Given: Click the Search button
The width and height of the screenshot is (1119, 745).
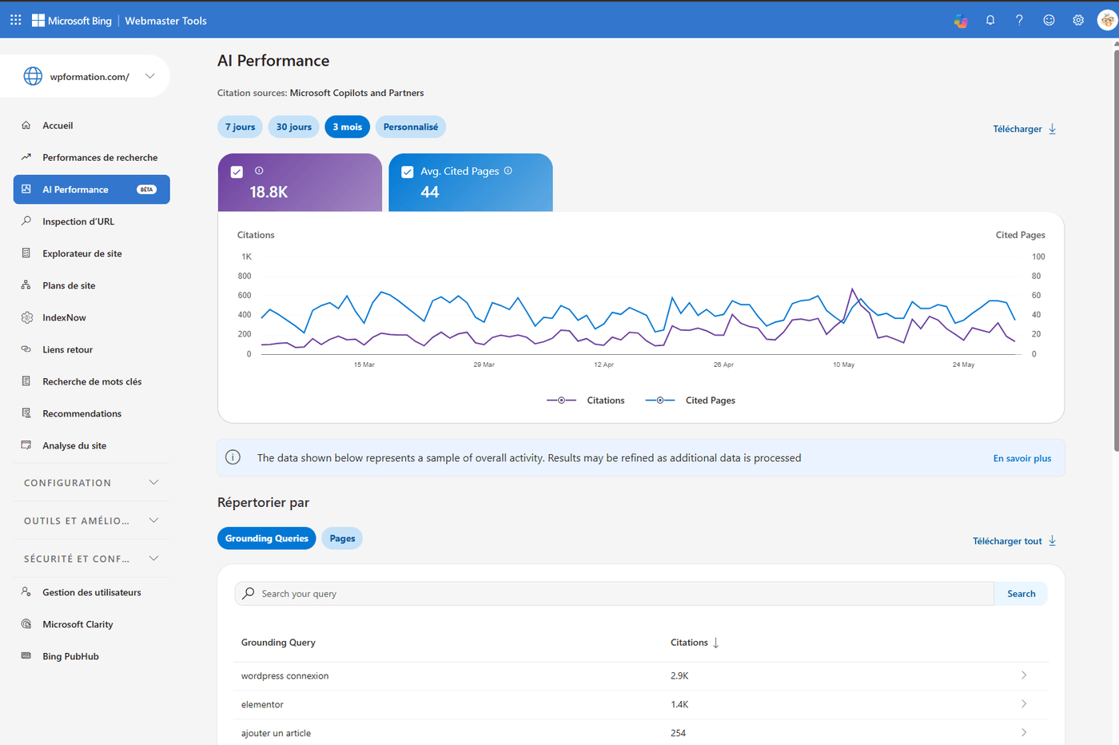Looking at the screenshot, I should [1021, 593].
